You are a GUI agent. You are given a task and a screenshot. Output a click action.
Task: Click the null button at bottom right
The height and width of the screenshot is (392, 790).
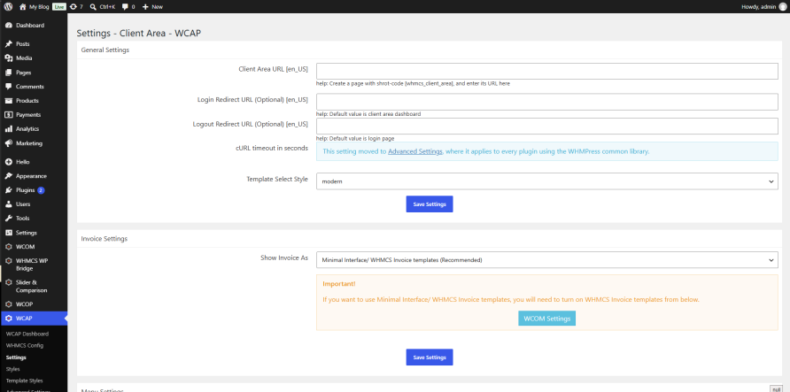[x=777, y=389]
